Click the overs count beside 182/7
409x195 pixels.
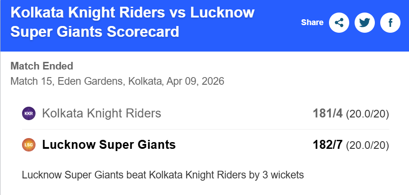coord(367,145)
